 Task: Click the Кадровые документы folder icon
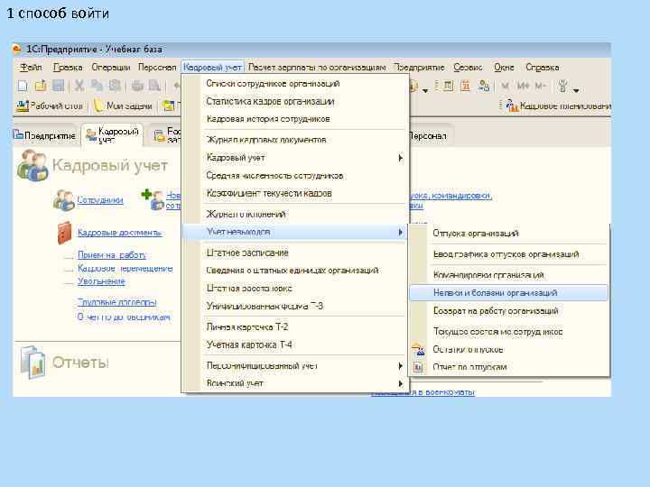(65, 233)
